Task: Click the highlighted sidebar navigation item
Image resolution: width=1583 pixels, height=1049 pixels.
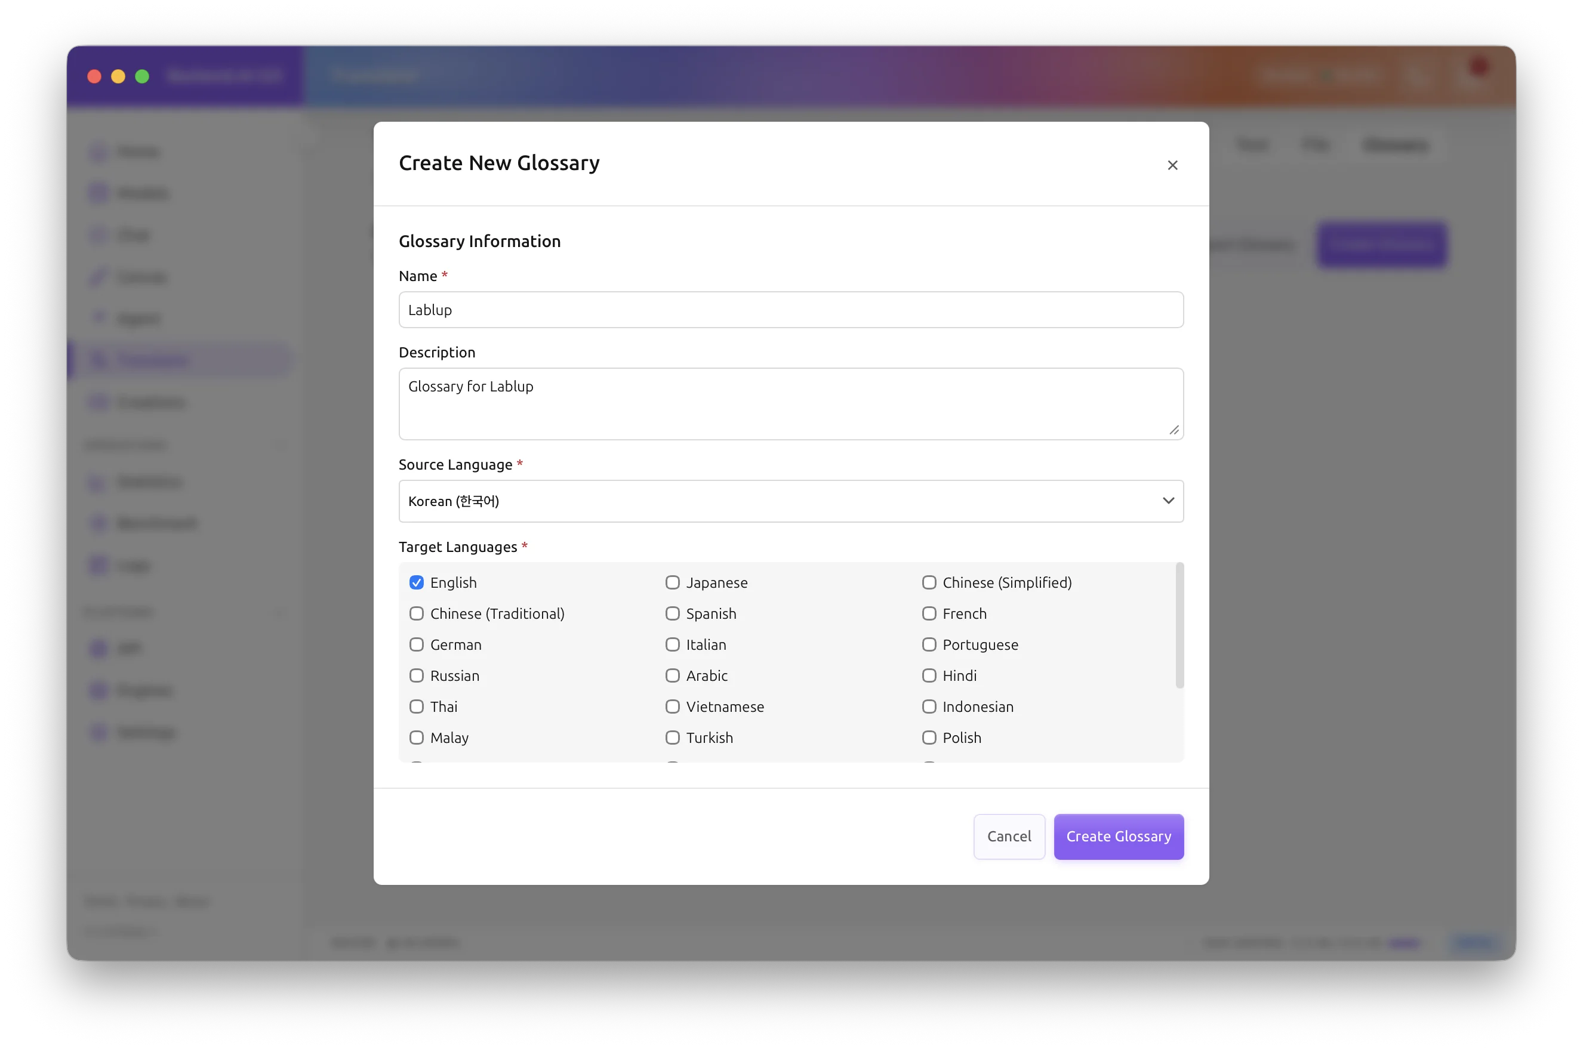Action: click(x=181, y=360)
